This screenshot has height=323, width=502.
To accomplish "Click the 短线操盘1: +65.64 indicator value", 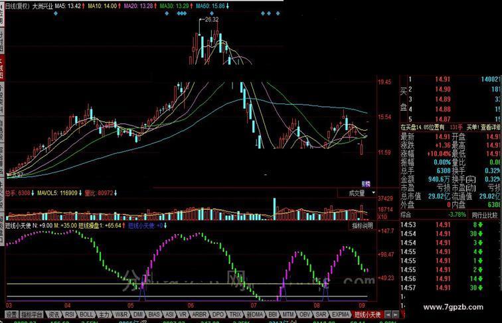I will pyautogui.click(x=100, y=226).
